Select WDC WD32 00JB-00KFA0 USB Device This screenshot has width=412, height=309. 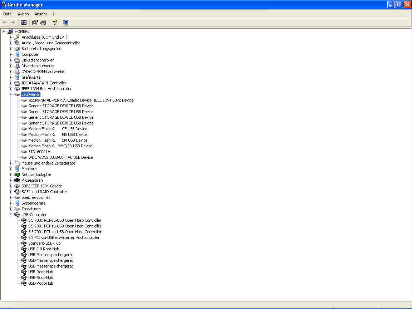(60, 157)
